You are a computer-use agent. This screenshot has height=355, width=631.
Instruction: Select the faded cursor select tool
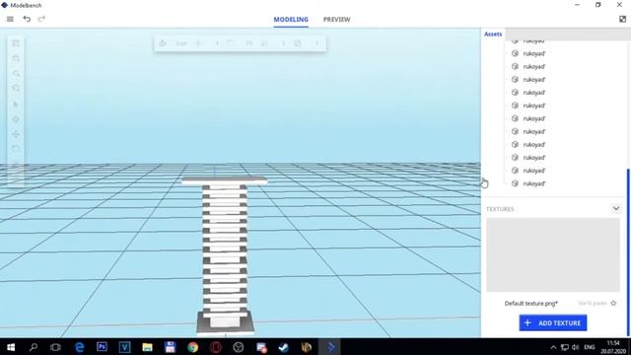(16, 105)
